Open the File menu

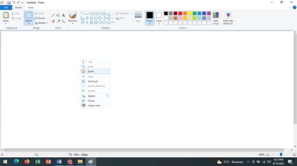(6, 8)
